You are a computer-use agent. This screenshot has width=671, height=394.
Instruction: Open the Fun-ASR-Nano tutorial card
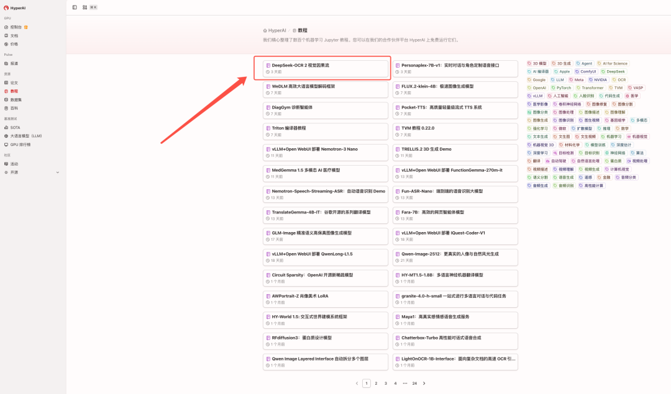point(455,194)
